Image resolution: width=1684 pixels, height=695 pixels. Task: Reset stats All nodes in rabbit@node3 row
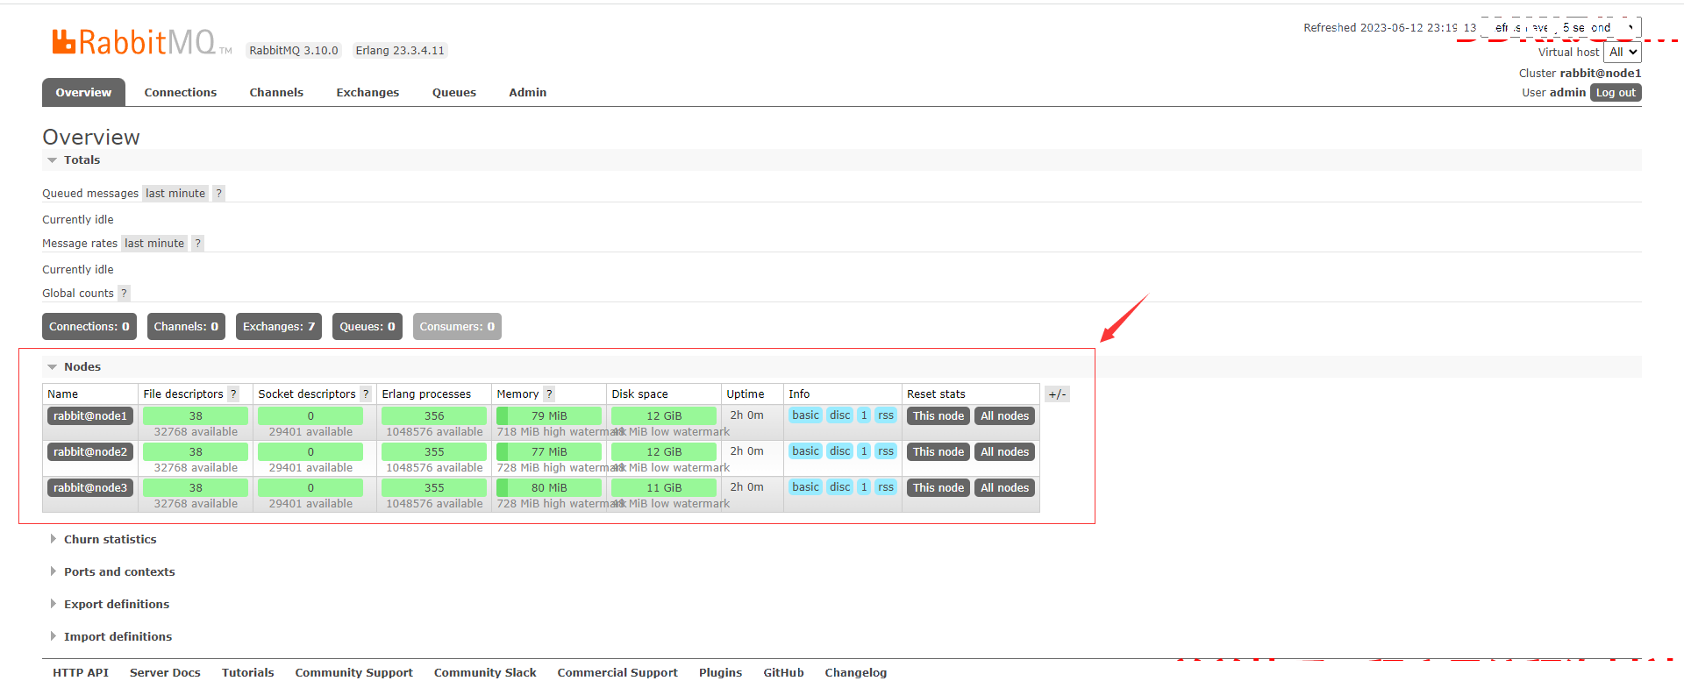point(1005,488)
